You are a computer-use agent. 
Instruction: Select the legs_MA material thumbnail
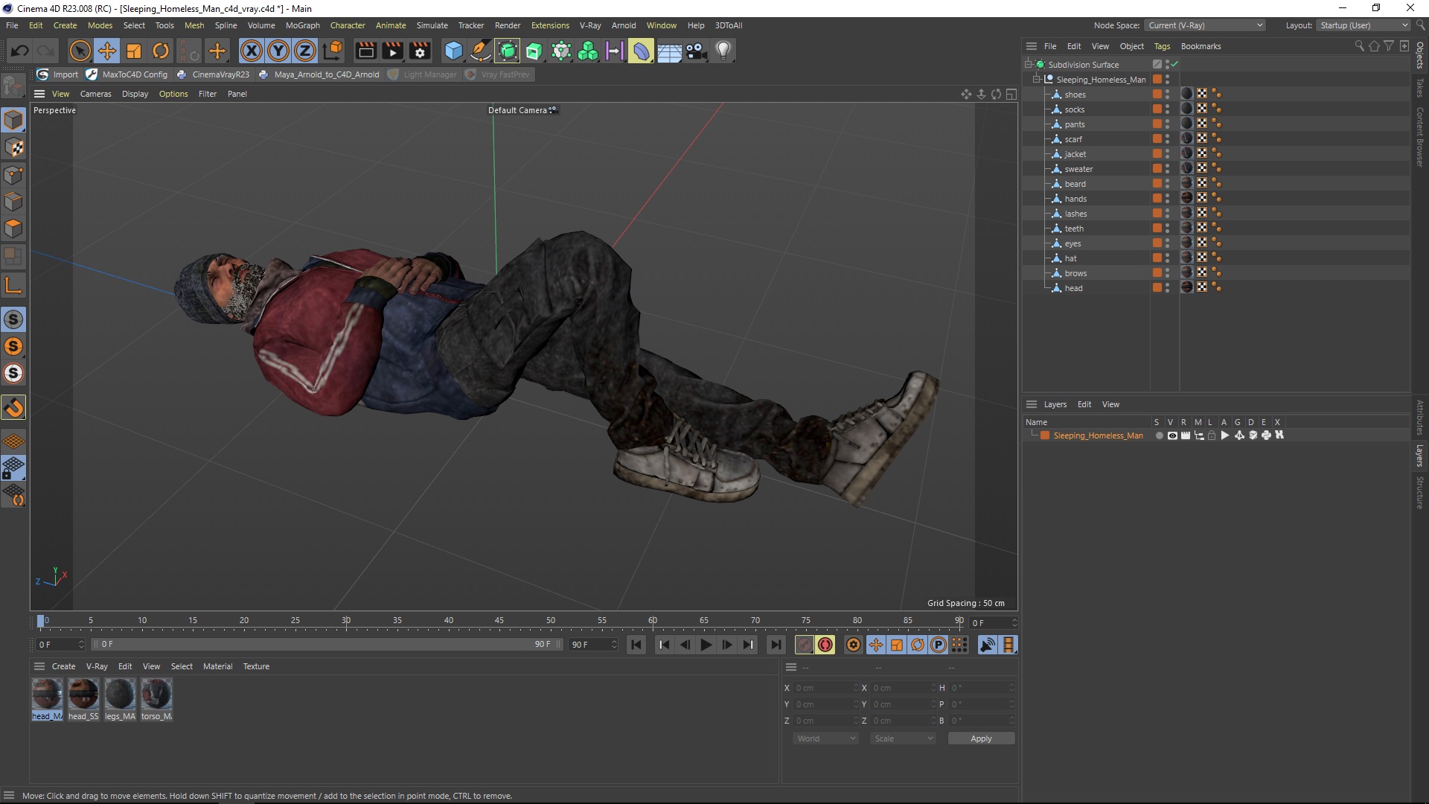click(120, 700)
